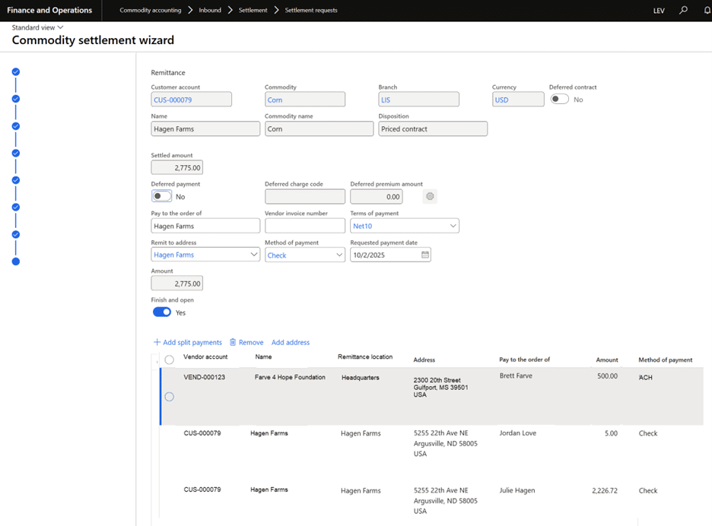Enable the Deferred contract toggle
Viewport: 712px width, 526px height.
click(559, 99)
